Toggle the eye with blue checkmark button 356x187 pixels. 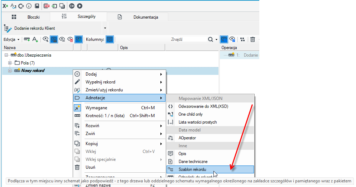232,39
